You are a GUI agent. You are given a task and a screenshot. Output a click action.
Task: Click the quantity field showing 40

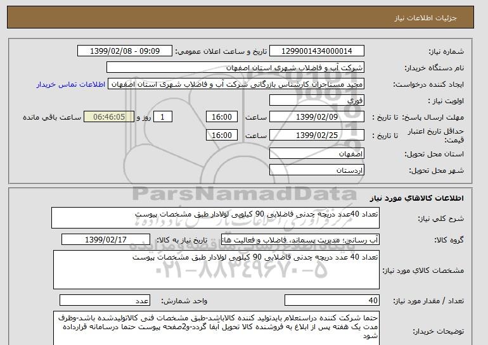(x=332, y=301)
